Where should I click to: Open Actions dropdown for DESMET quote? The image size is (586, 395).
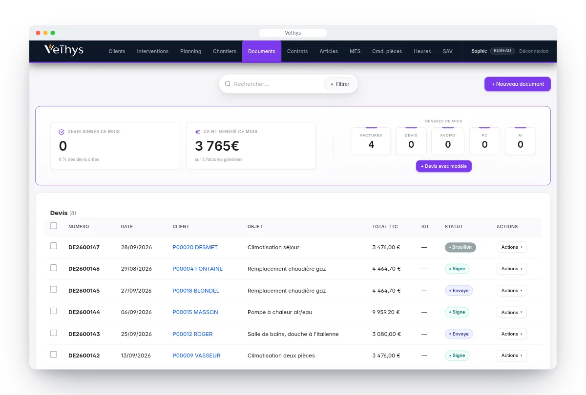pyautogui.click(x=512, y=247)
